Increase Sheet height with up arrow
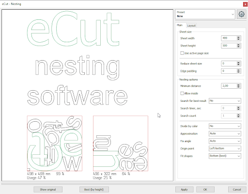 click(x=238, y=45)
